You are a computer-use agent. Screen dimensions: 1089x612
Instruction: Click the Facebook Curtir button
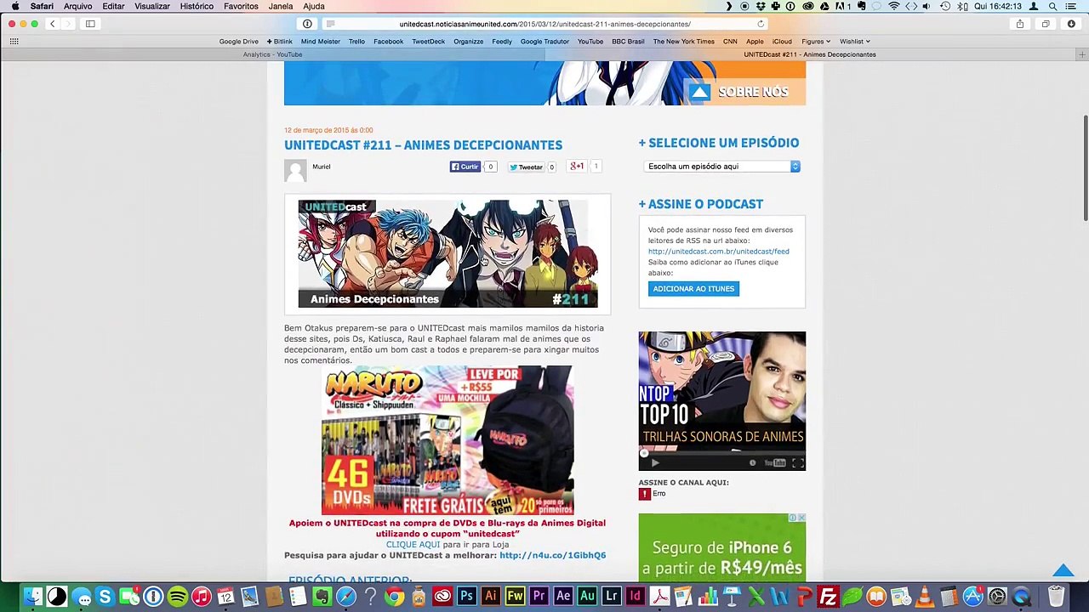[465, 167]
